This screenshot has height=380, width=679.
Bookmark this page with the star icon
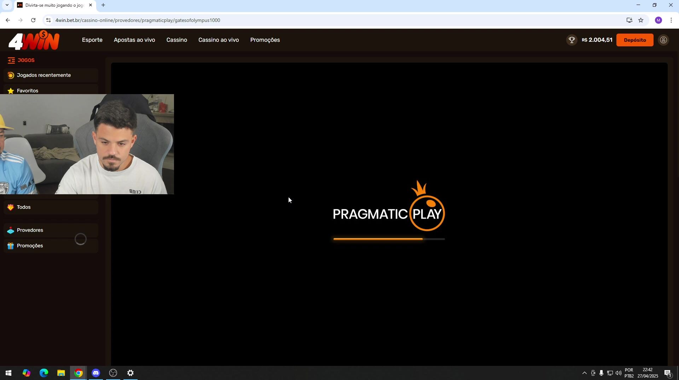coord(641,20)
